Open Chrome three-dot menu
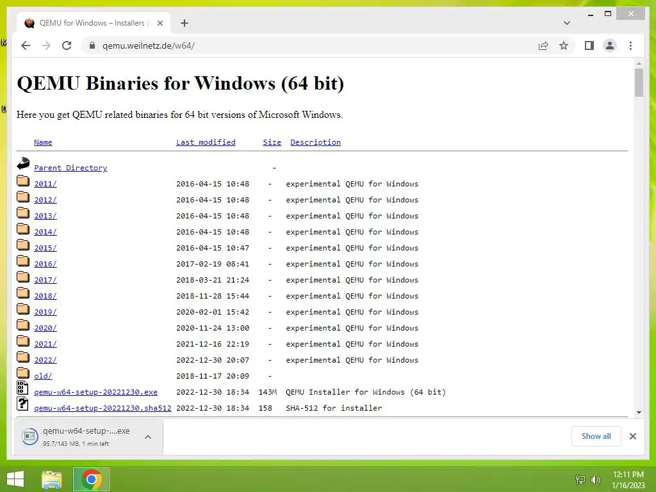Image resolution: width=656 pixels, height=492 pixels. point(630,45)
